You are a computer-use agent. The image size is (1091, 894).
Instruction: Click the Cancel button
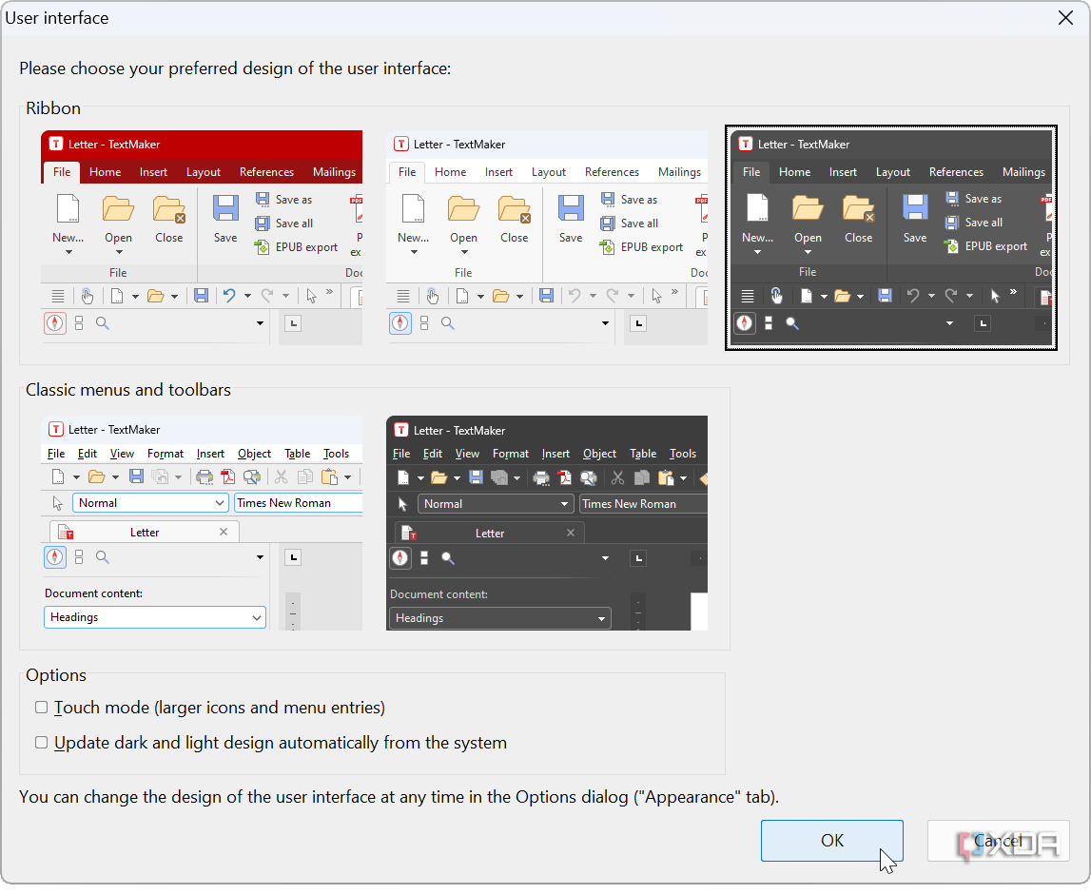point(999,841)
